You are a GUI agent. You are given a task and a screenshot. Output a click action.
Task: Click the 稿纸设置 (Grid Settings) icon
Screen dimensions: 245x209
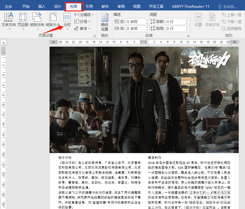(x=105, y=20)
